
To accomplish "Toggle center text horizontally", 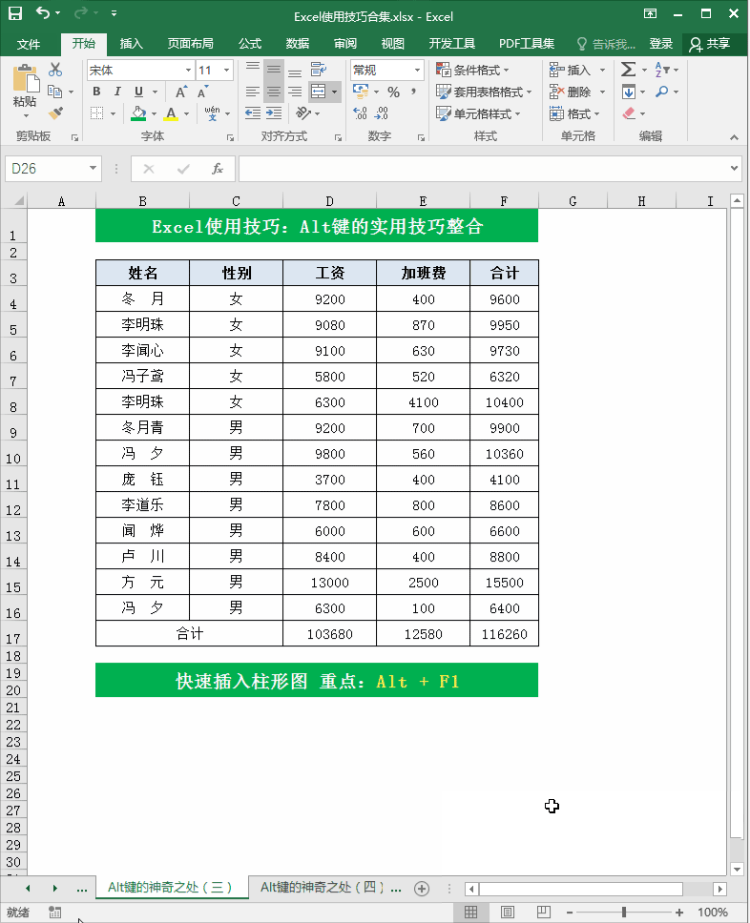I will (x=274, y=92).
